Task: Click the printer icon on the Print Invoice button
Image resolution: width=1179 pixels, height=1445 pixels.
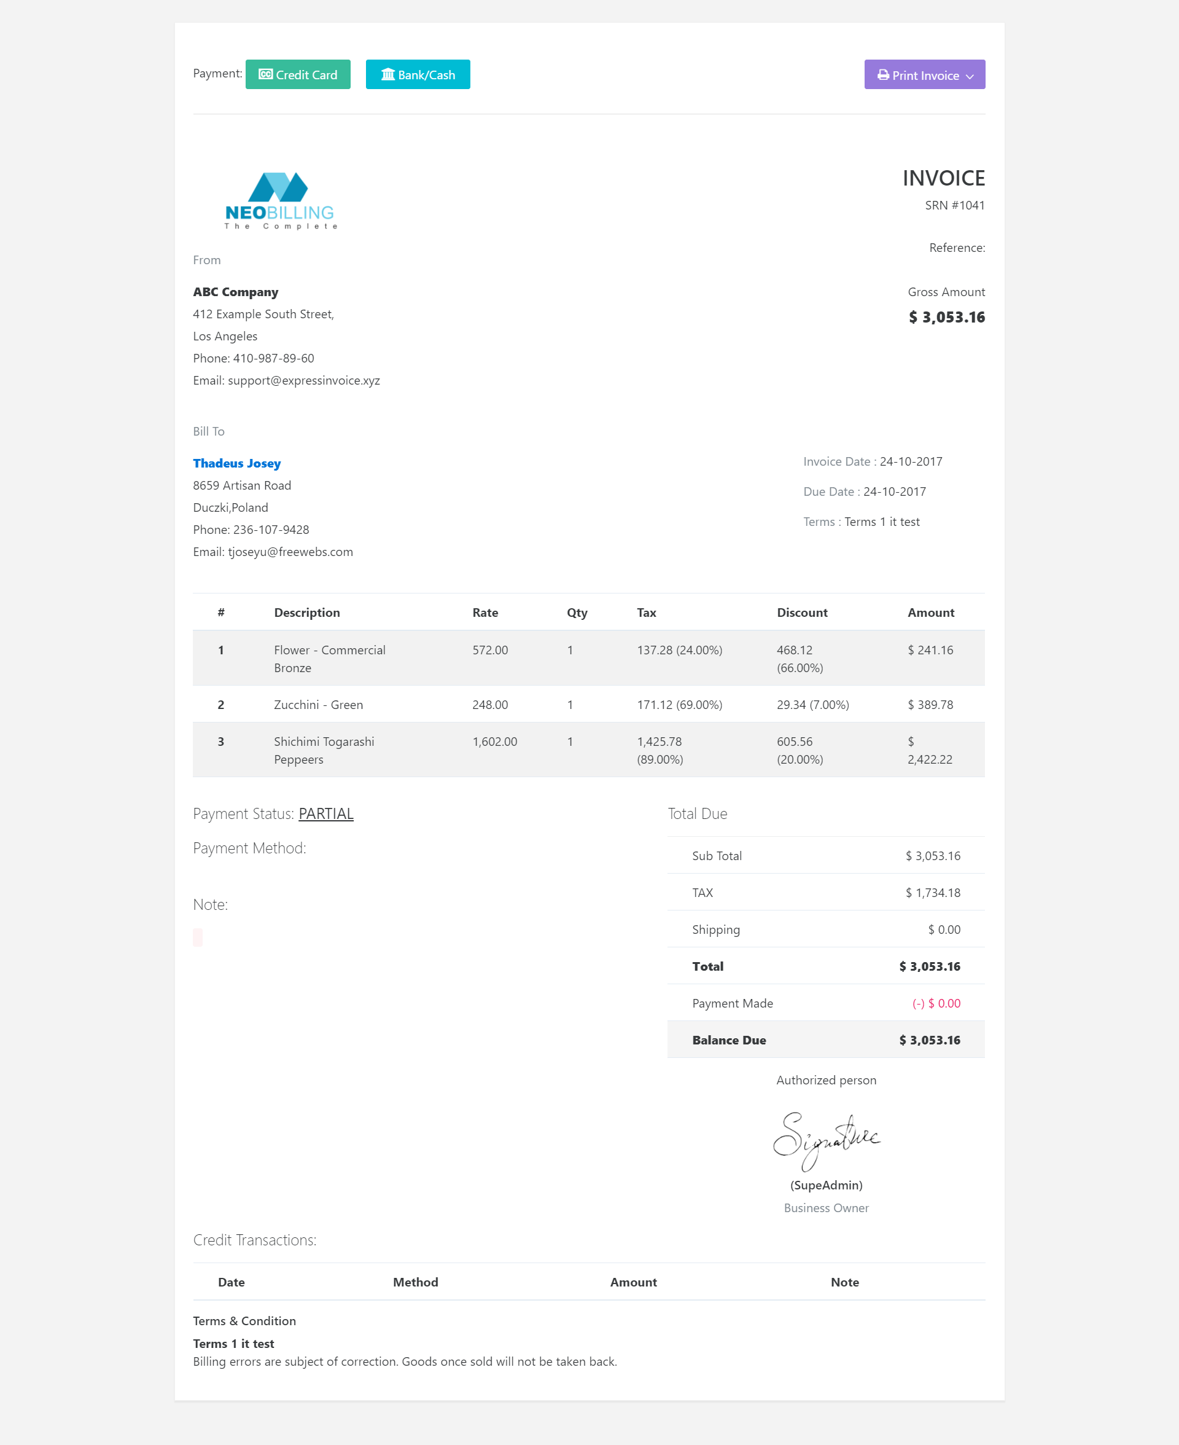Action: (x=883, y=75)
